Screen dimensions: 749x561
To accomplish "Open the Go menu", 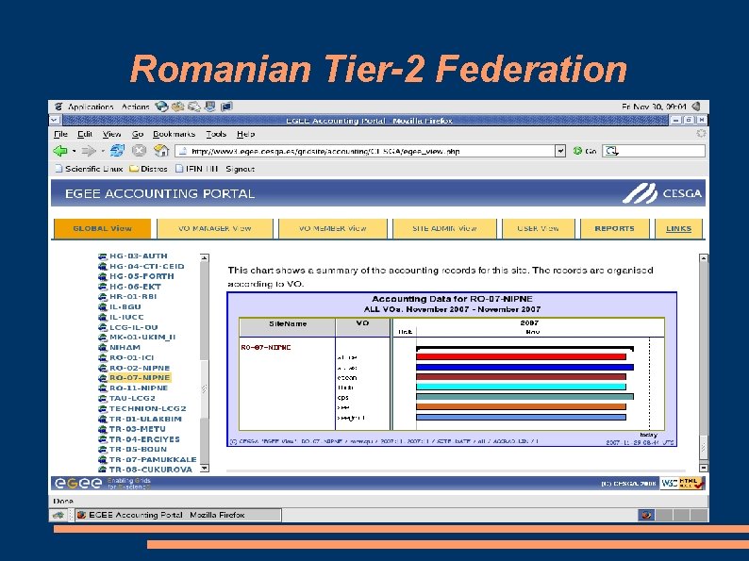I will pyautogui.click(x=138, y=134).
